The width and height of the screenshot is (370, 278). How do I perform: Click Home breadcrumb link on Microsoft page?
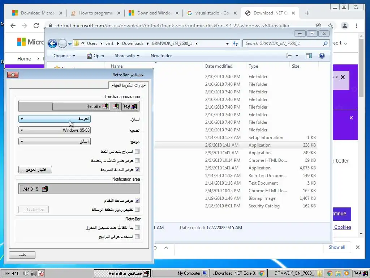pyautogui.click(x=24, y=59)
